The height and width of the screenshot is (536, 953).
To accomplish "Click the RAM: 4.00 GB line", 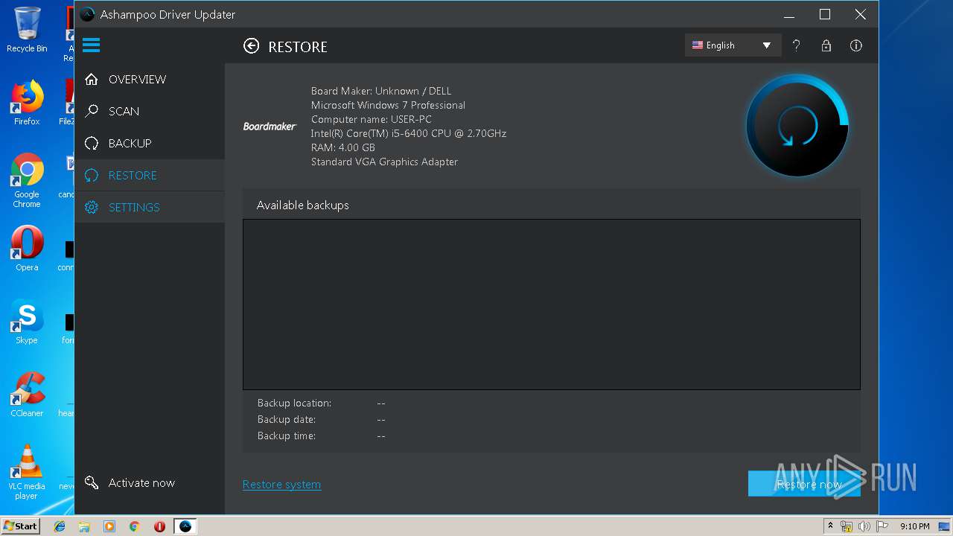I will [343, 147].
